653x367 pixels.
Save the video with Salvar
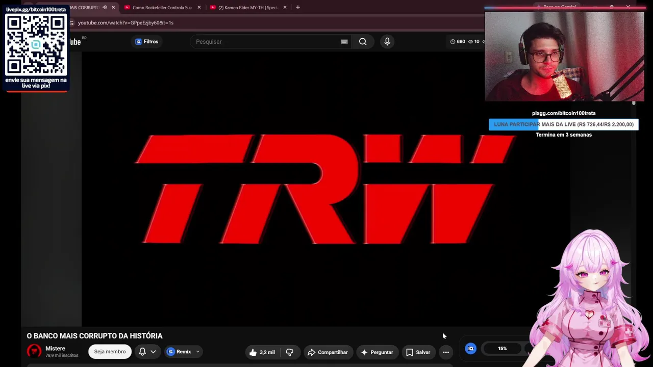[x=418, y=352]
